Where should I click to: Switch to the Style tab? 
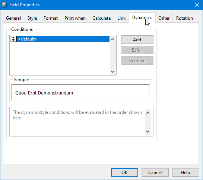(x=32, y=18)
